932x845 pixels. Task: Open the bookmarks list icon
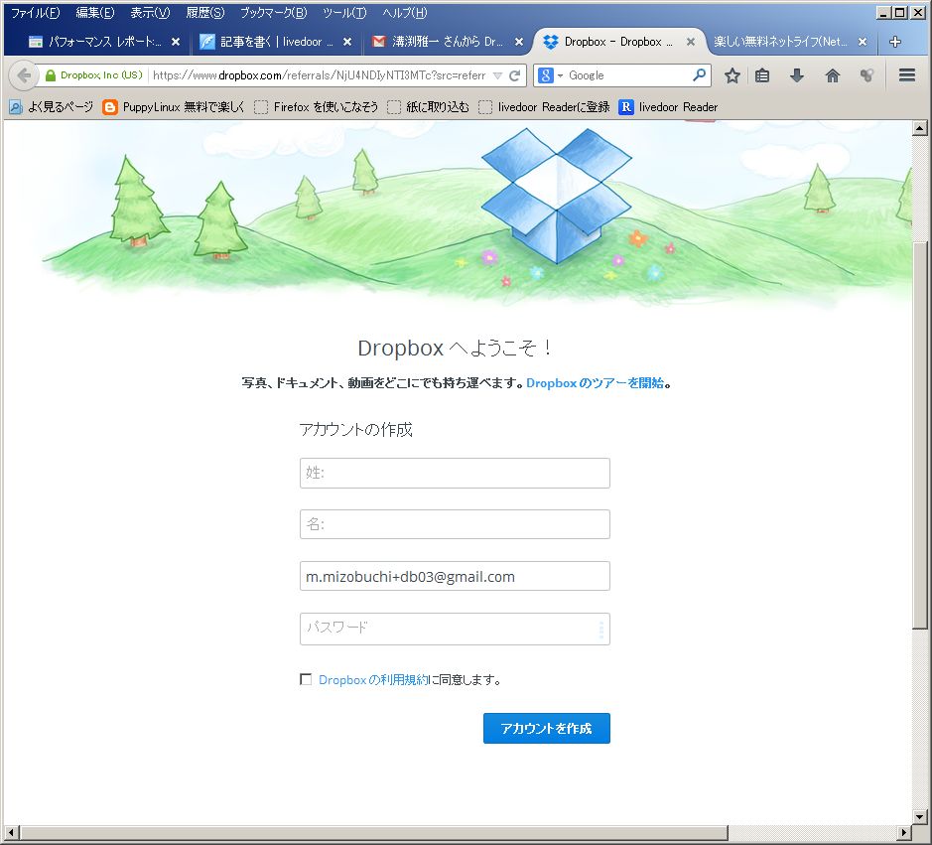762,75
